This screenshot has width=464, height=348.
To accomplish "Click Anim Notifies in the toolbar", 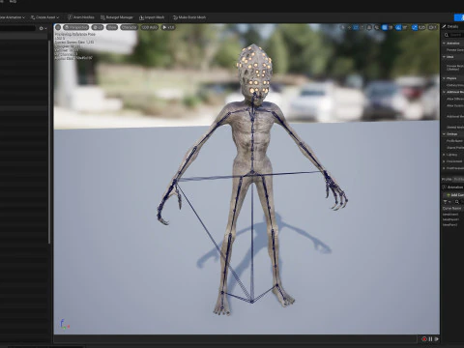I will click(81, 17).
